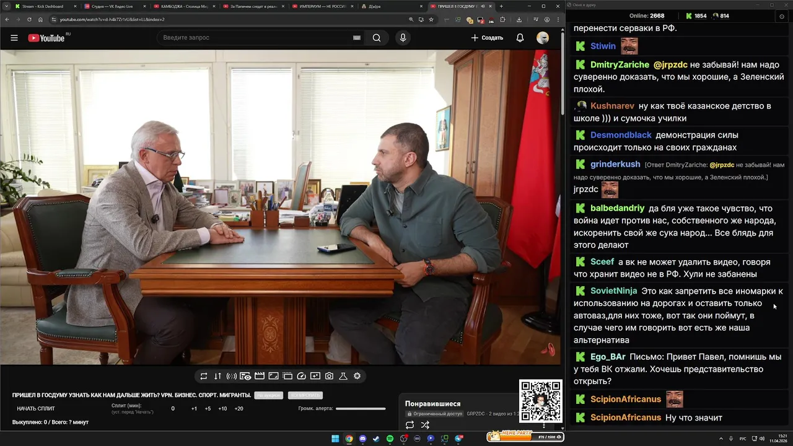Open the gear settings icon in extension toolbar
This screenshot has height=446, width=793.
tap(357, 376)
